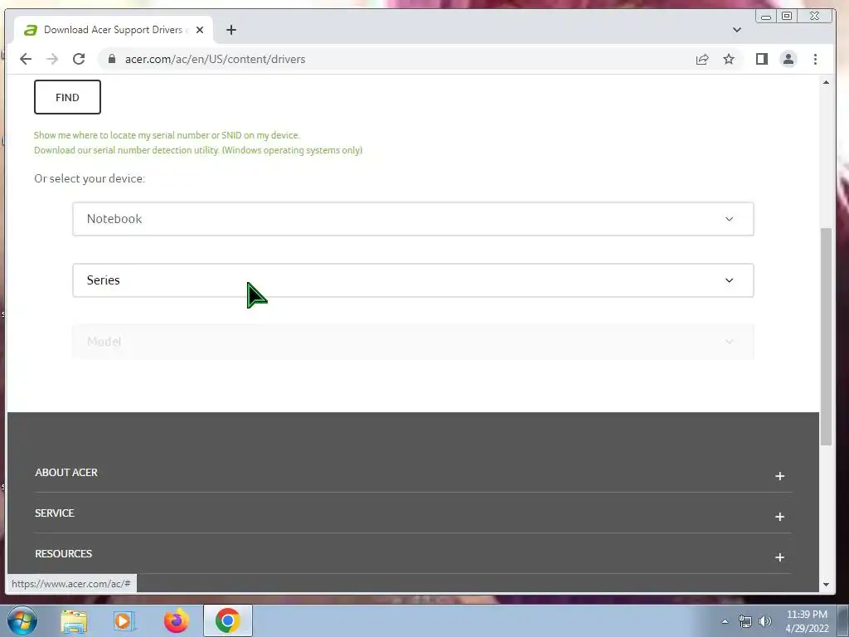Restore down the Chrome window
The width and height of the screenshot is (849, 637).
pos(787,17)
